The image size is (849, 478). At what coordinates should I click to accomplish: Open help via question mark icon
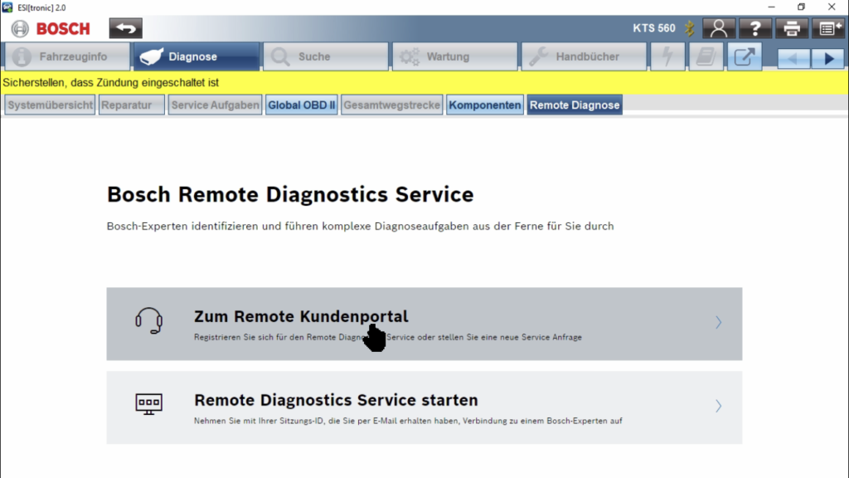point(755,28)
